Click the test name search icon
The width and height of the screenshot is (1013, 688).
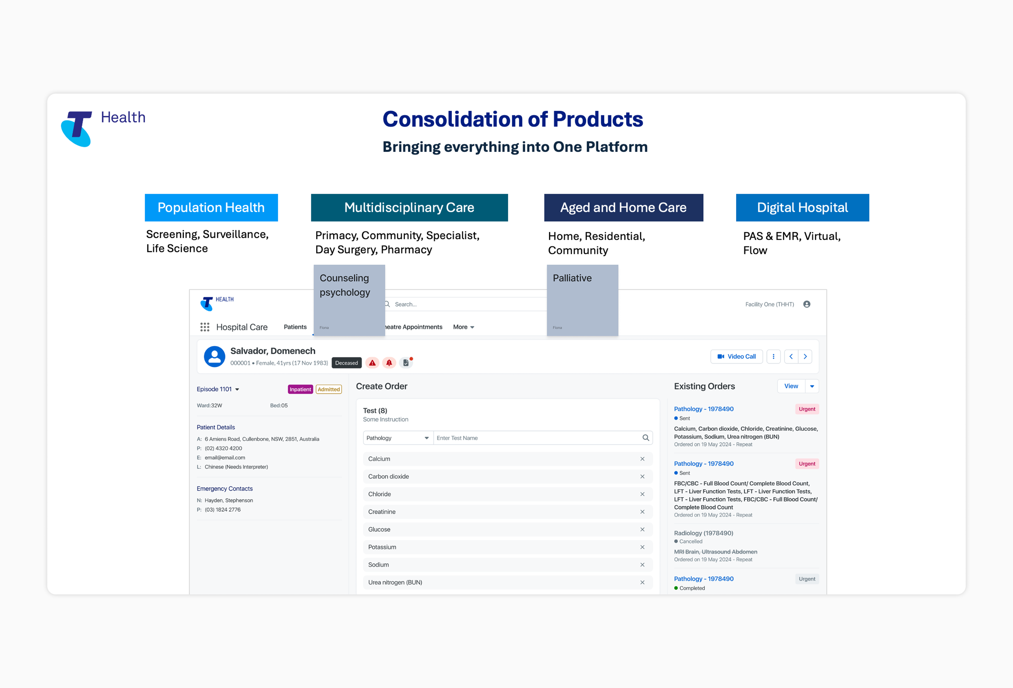point(646,438)
